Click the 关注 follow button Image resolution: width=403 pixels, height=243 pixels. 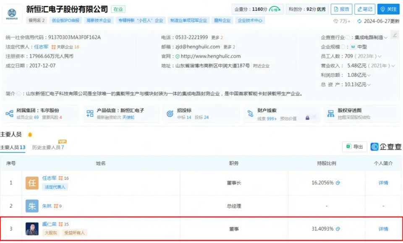[388, 9]
